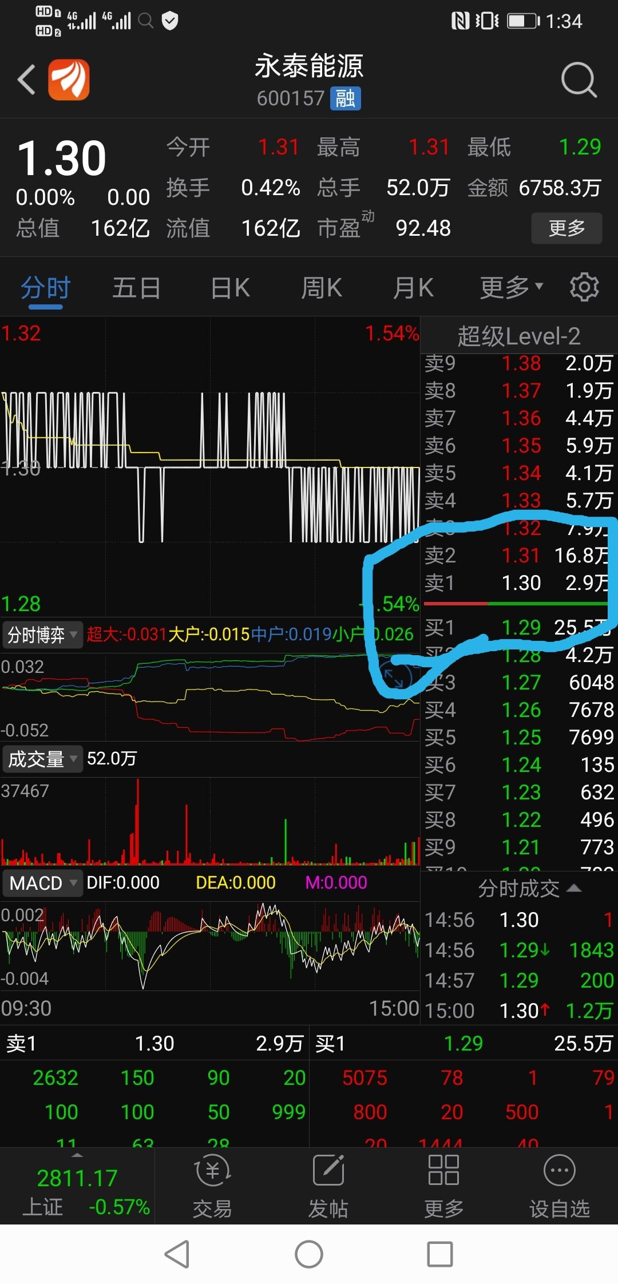
Task: Open the search magnifier icon
Action: coord(579,80)
